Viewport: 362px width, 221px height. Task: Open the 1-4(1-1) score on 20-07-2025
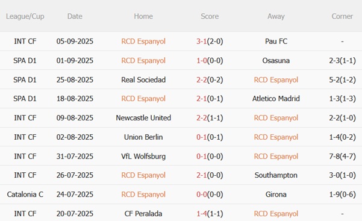click(210, 214)
